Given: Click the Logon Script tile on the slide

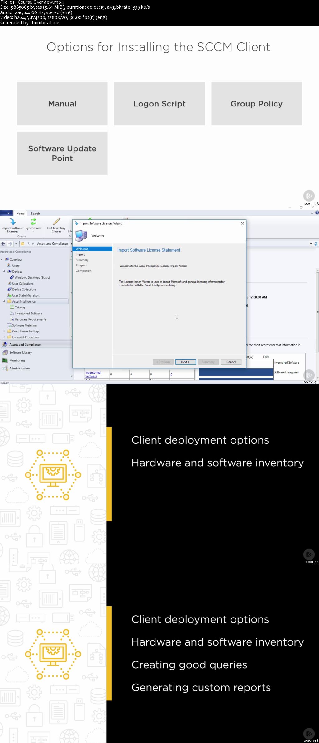Looking at the screenshot, I should tap(159, 104).
